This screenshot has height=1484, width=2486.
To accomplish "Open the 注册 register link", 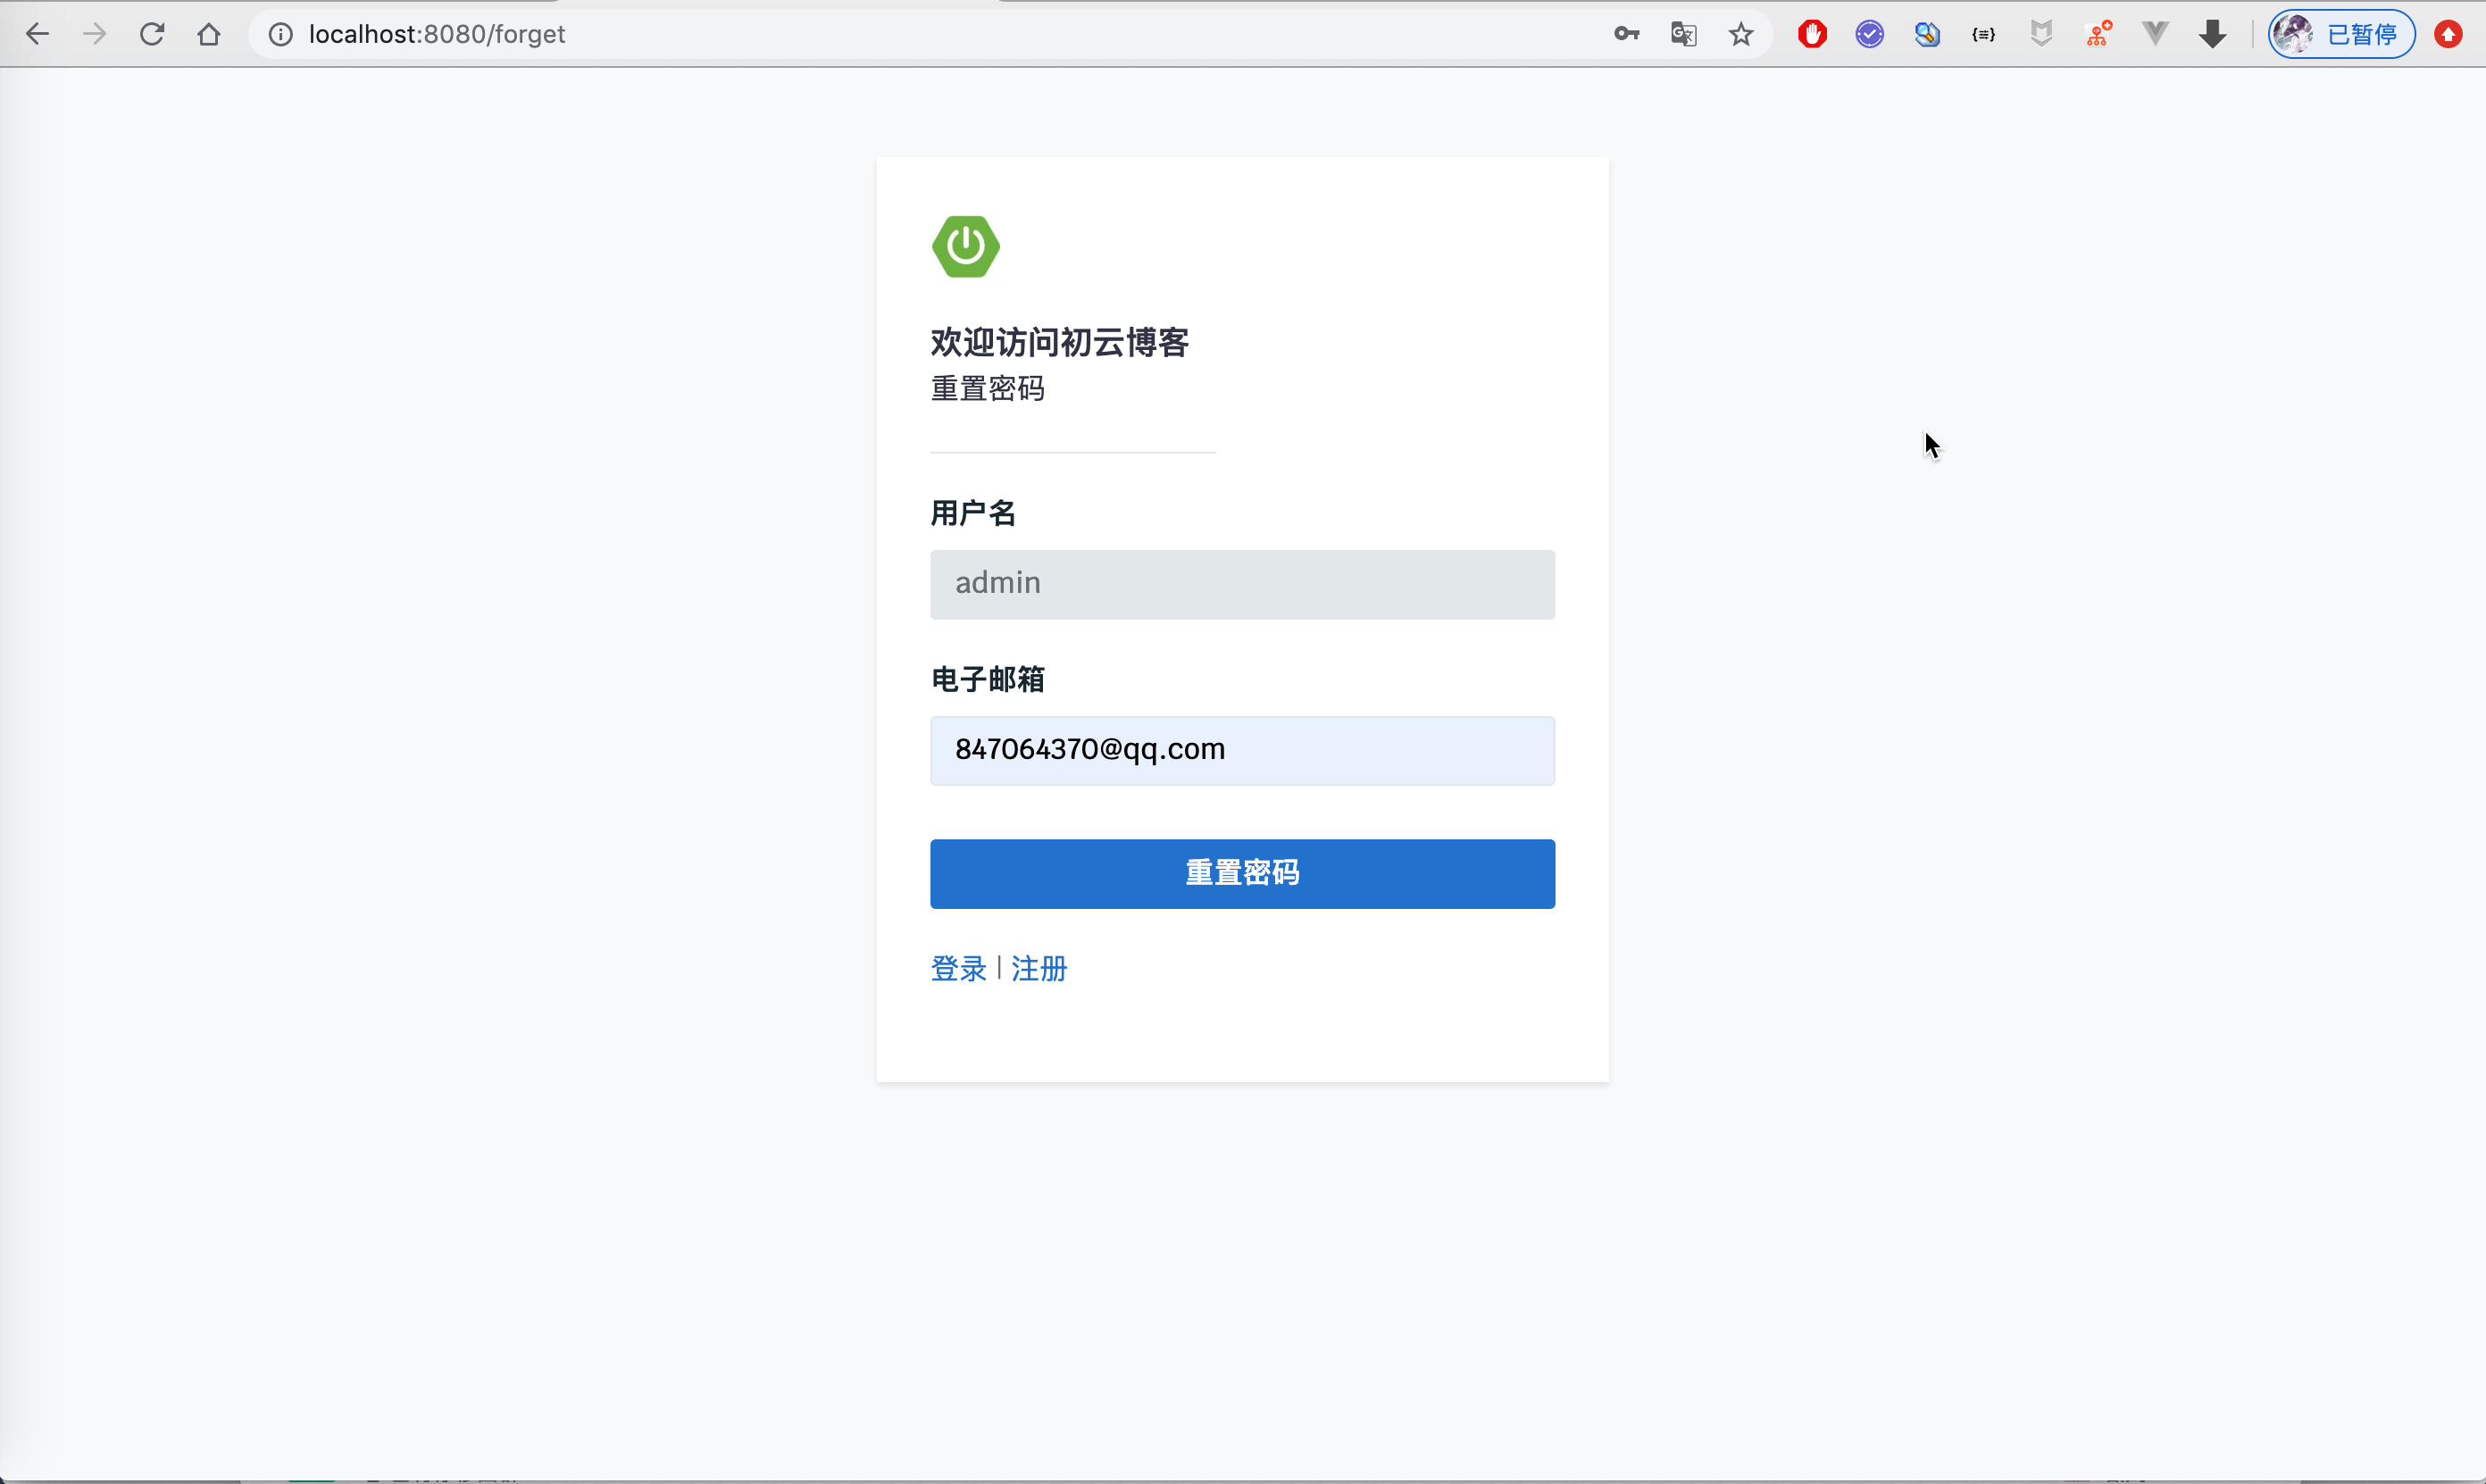I will [x=1039, y=968].
